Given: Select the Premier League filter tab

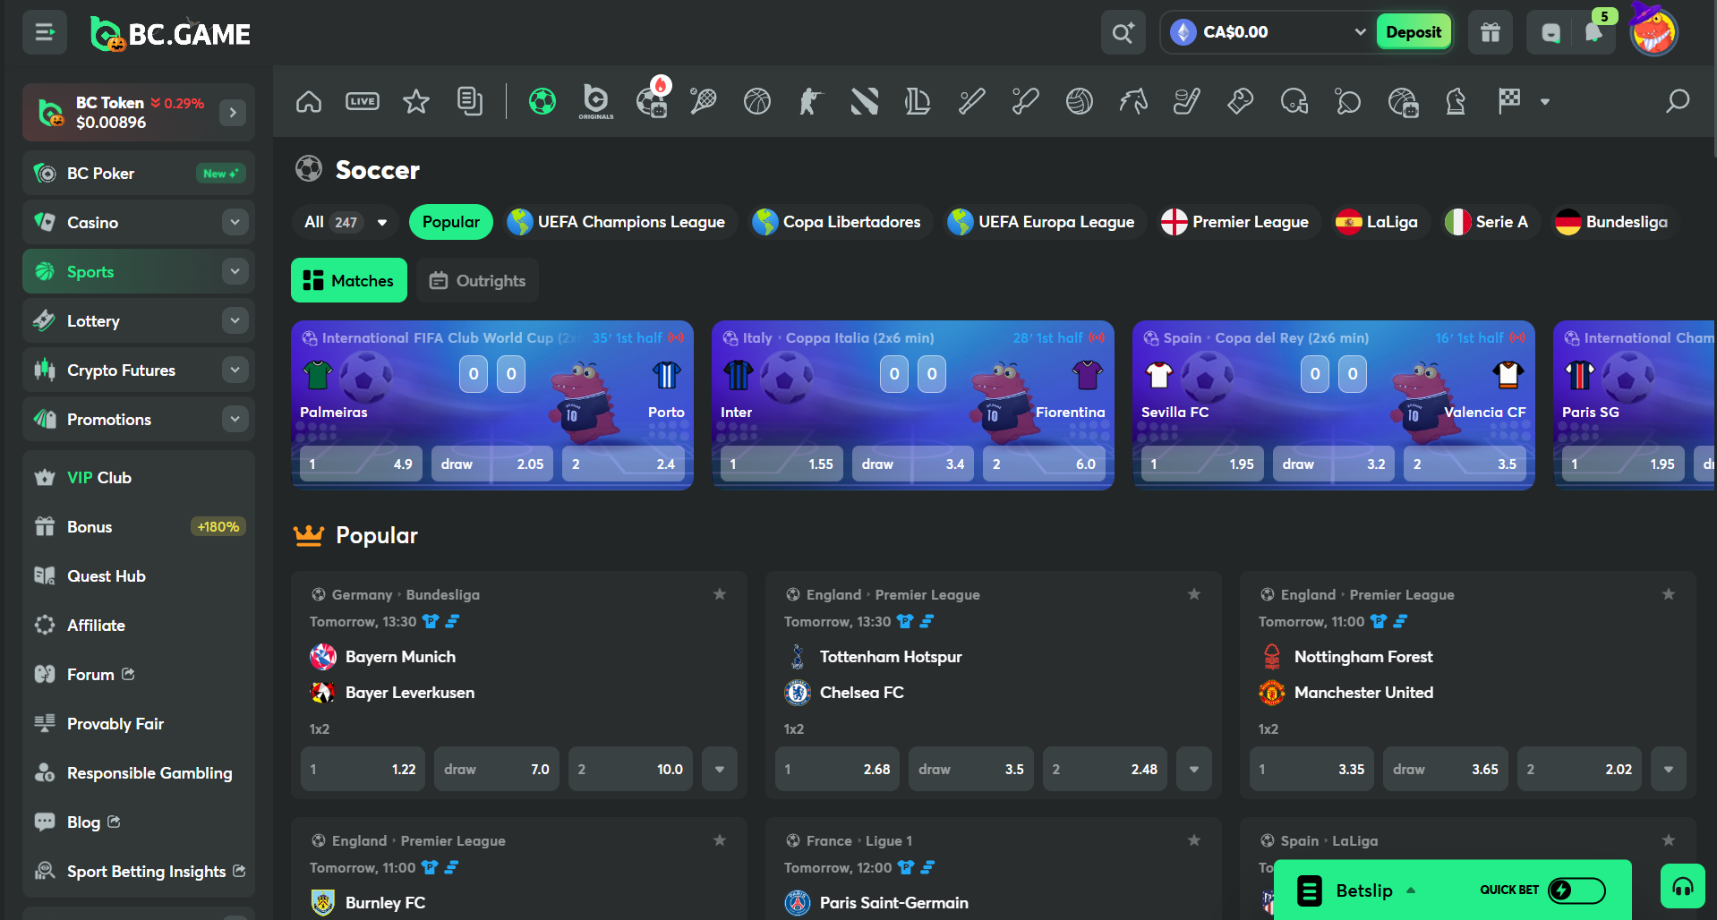Looking at the screenshot, I should click(1234, 222).
